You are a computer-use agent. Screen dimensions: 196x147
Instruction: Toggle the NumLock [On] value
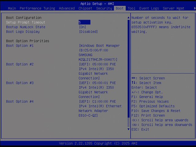[82, 27]
